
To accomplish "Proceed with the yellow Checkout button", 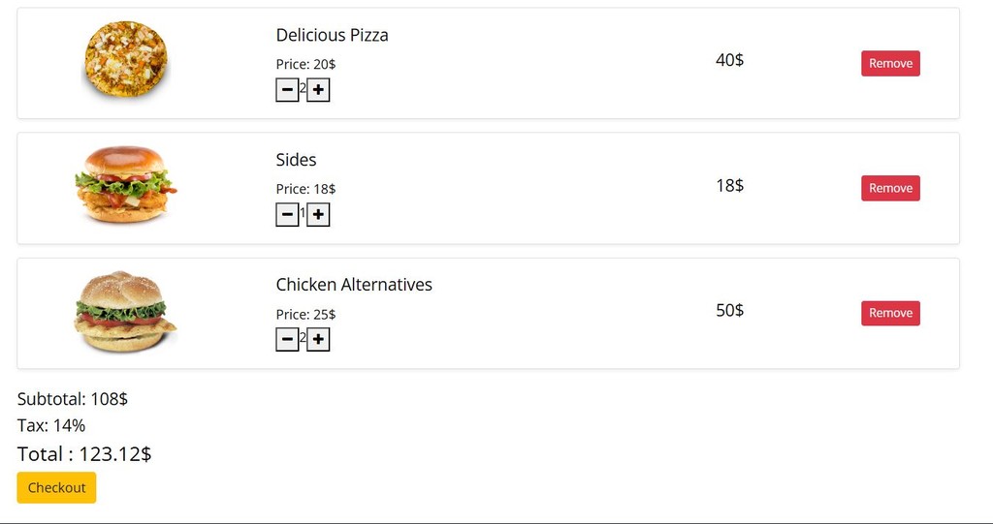I will click(x=56, y=488).
